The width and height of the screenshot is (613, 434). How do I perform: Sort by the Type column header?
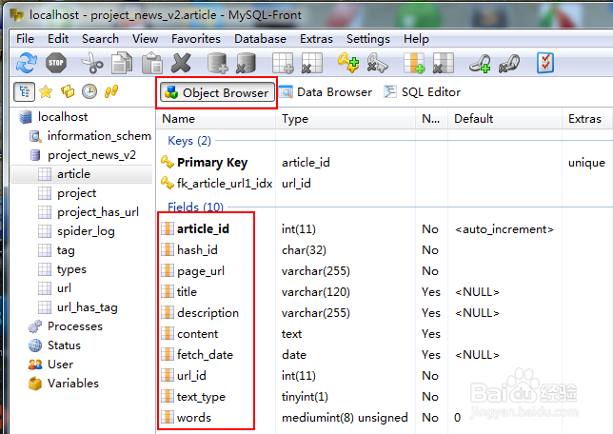pos(346,119)
